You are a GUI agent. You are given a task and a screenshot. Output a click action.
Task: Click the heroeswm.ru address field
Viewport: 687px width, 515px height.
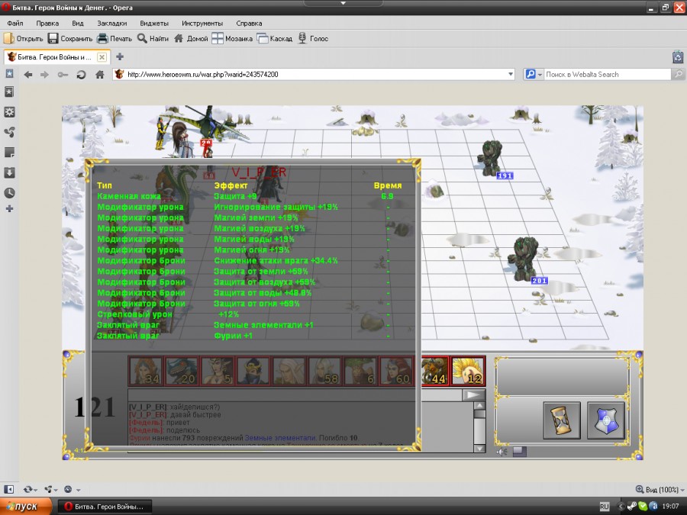tap(313, 75)
